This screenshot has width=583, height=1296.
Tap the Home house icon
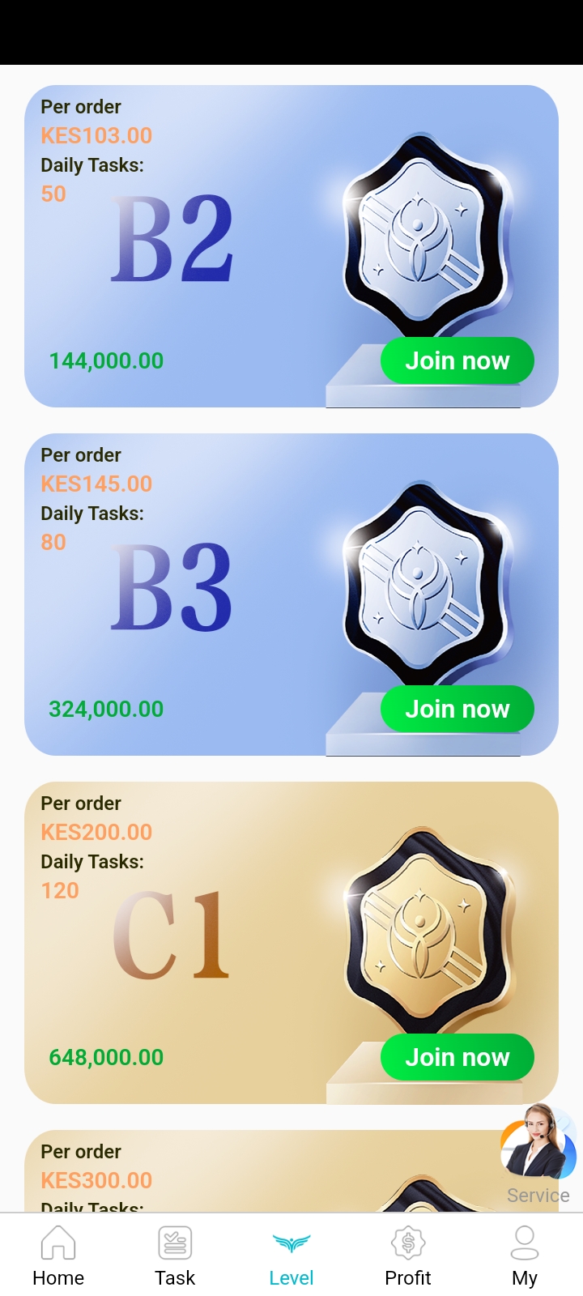[58, 1242]
